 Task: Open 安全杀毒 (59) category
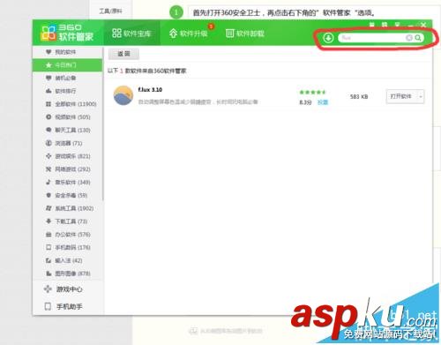[67, 195]
